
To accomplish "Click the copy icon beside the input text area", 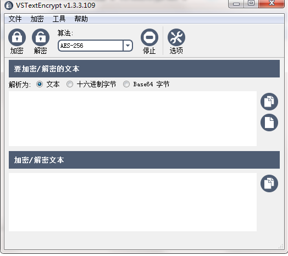I will [x=269, y=102].
